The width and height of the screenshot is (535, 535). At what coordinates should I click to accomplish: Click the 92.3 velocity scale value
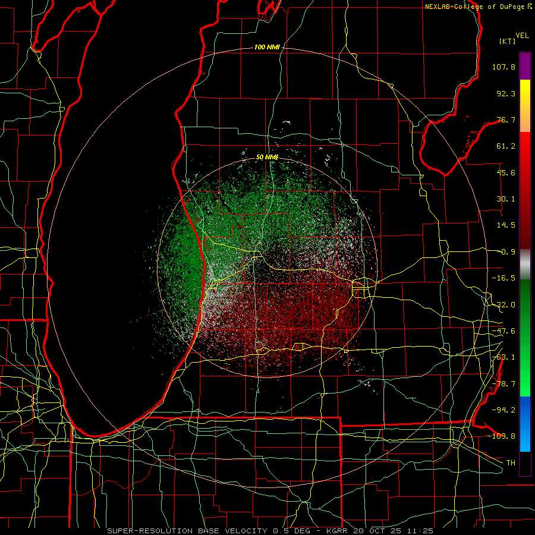pyautogui.click(x=506, y=93)
